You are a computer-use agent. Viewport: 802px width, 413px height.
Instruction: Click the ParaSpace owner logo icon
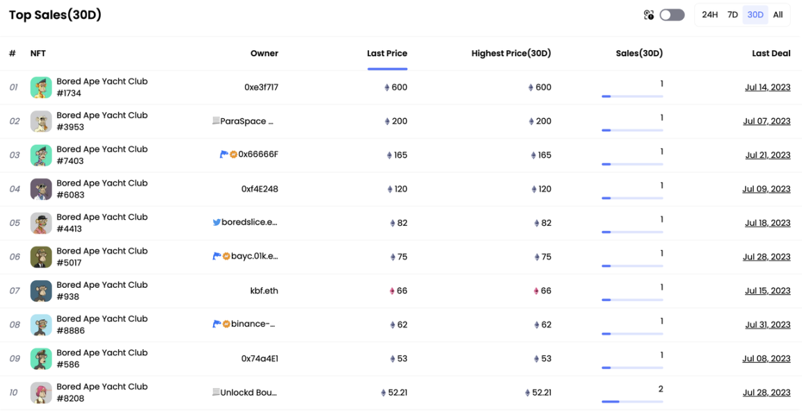[216, 121]
